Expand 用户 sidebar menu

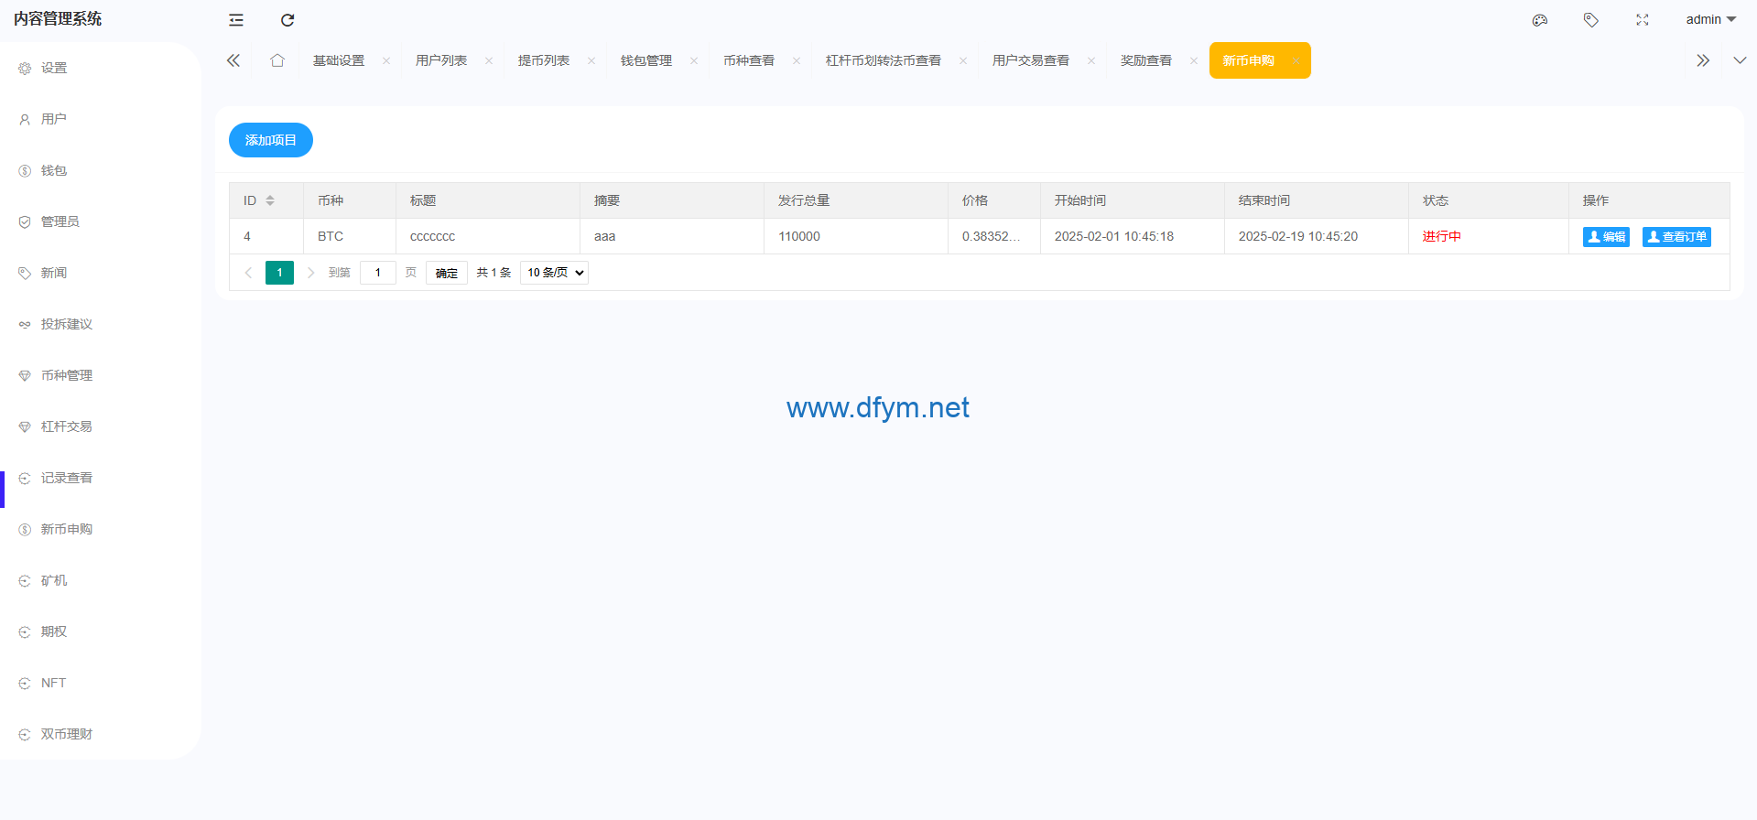pyautogui.click(x=101, y=119)
